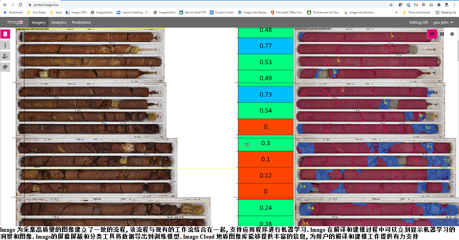Open the Predictions tab
The height and width of the screenshot is (240, 459).
(81, 22)
